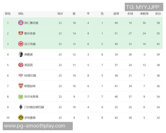Click the Mönchengladbach diamond crest
The image size is (166, 133).
click(x=20, y=107)
